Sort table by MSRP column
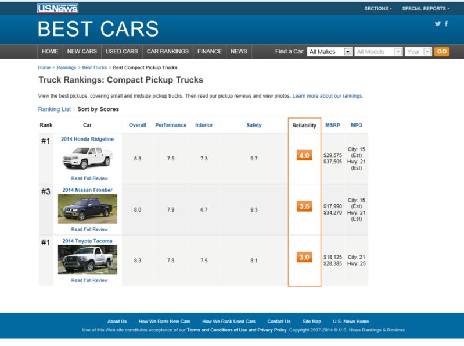Screen dimensions: 464x346 (x=333, y=125)
